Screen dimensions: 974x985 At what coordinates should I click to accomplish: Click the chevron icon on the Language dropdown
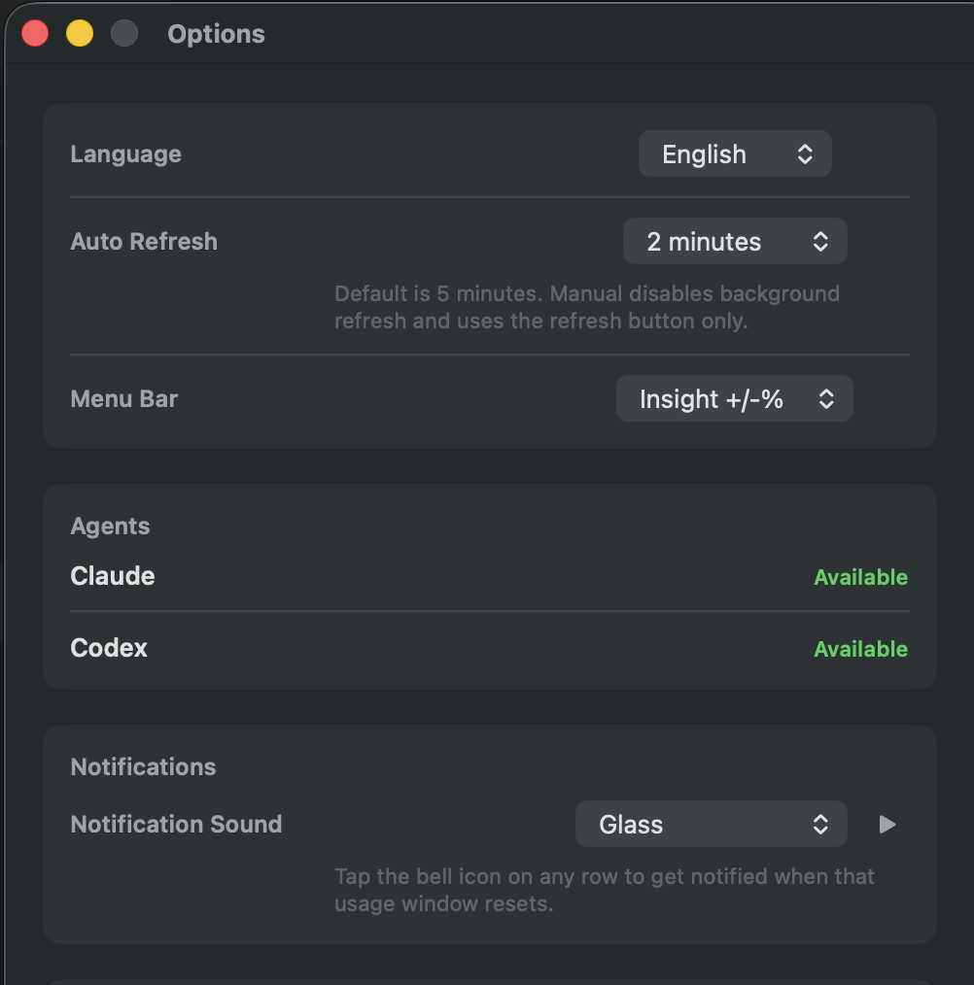806,153
